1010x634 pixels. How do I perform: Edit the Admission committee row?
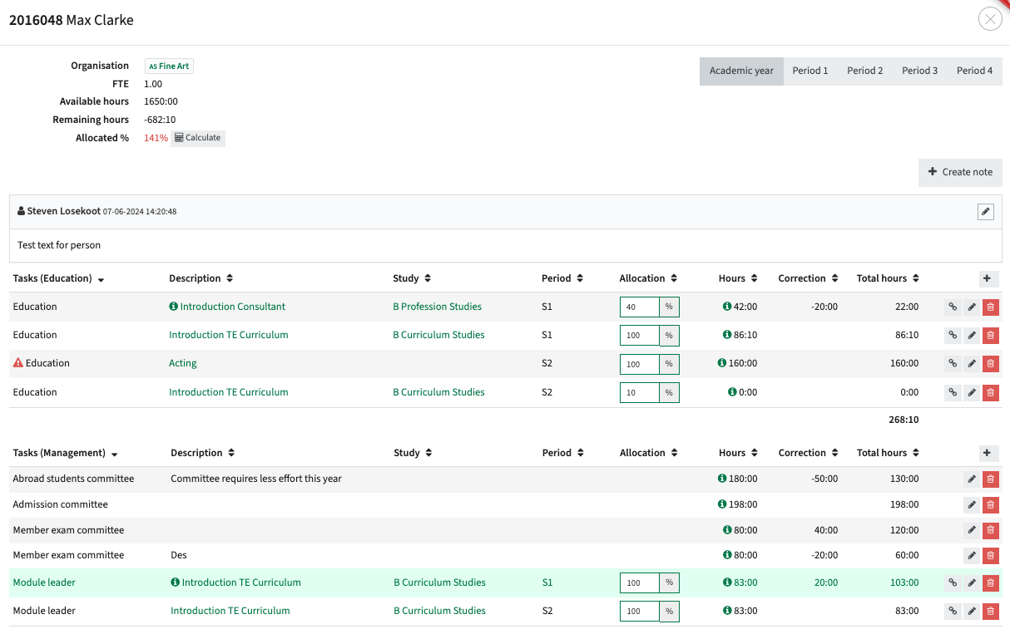click(x=971, y=505)
